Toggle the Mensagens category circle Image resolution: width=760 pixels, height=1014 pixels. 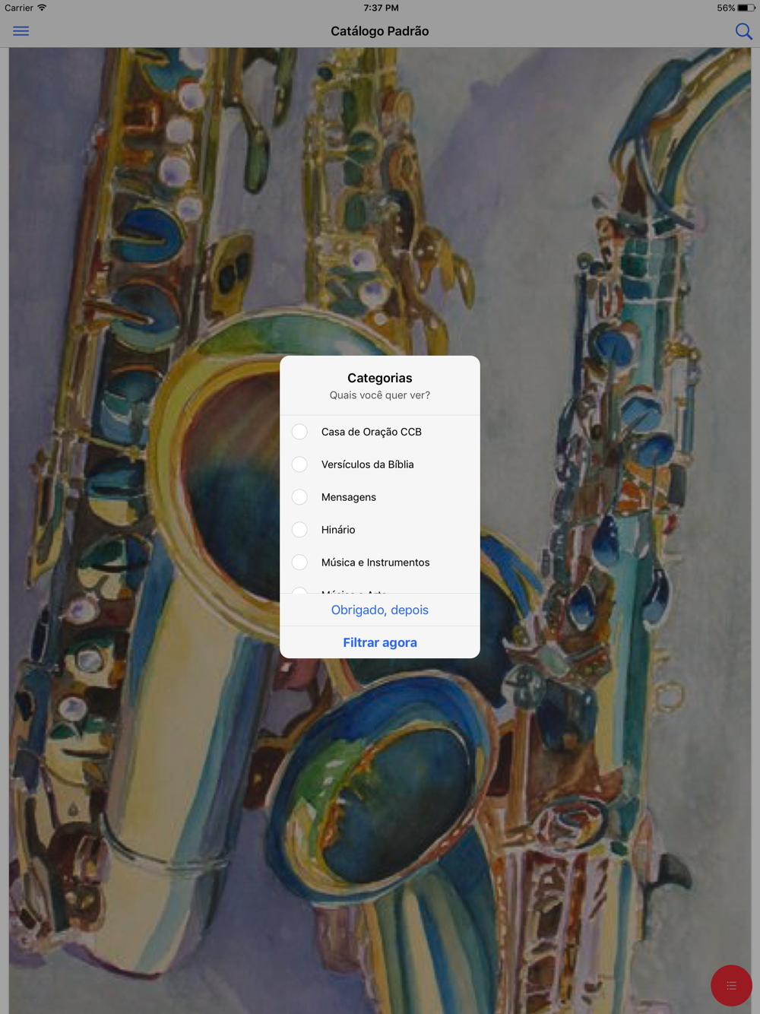pos(299,497)
